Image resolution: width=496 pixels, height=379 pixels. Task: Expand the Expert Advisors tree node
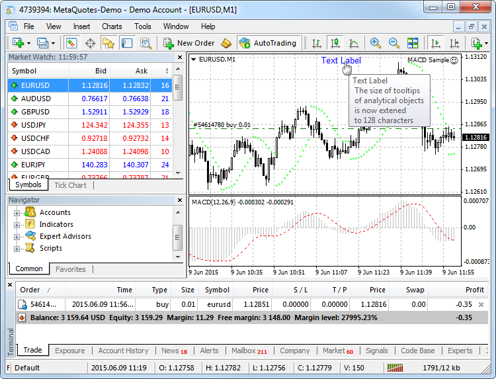(x=17, y=236)
